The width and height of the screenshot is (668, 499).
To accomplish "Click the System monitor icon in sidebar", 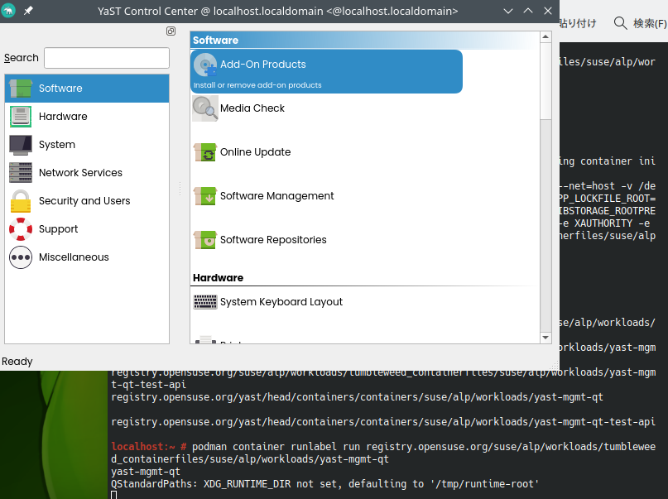I will click(x=21, y=145).
